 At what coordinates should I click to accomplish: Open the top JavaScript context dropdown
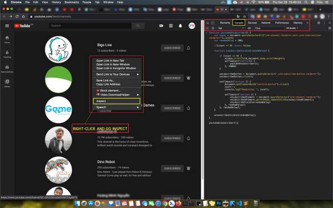tap(231, 28)
